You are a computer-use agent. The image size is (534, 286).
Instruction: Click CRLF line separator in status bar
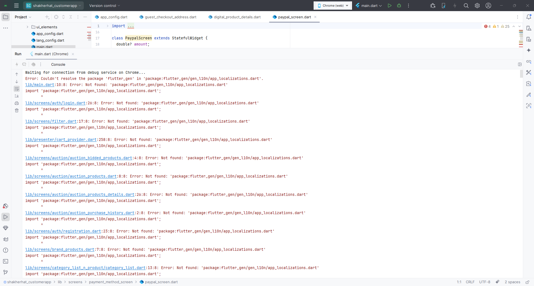[470, 282]
